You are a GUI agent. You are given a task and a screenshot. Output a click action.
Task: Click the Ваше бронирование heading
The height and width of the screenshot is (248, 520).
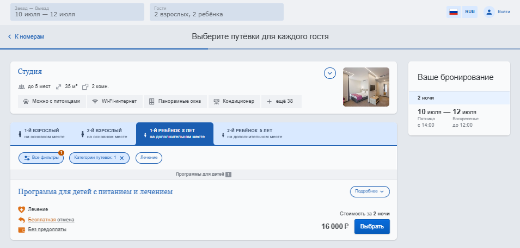click(455, 77)
